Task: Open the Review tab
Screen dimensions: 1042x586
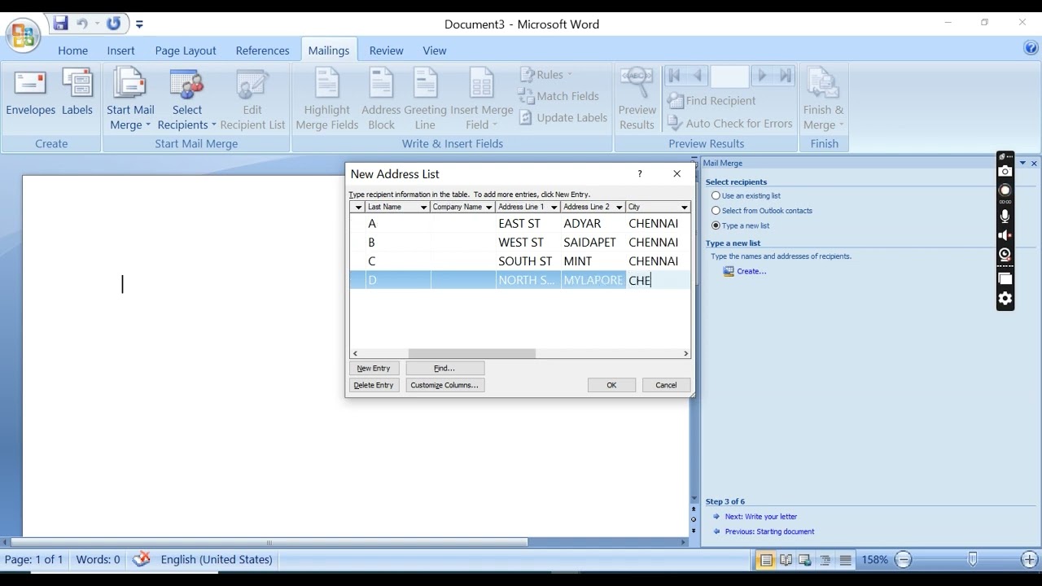Action: coord(386,50)
